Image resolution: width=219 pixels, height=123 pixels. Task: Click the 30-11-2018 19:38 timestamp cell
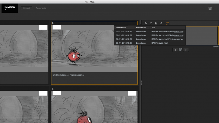click(124, 43)
